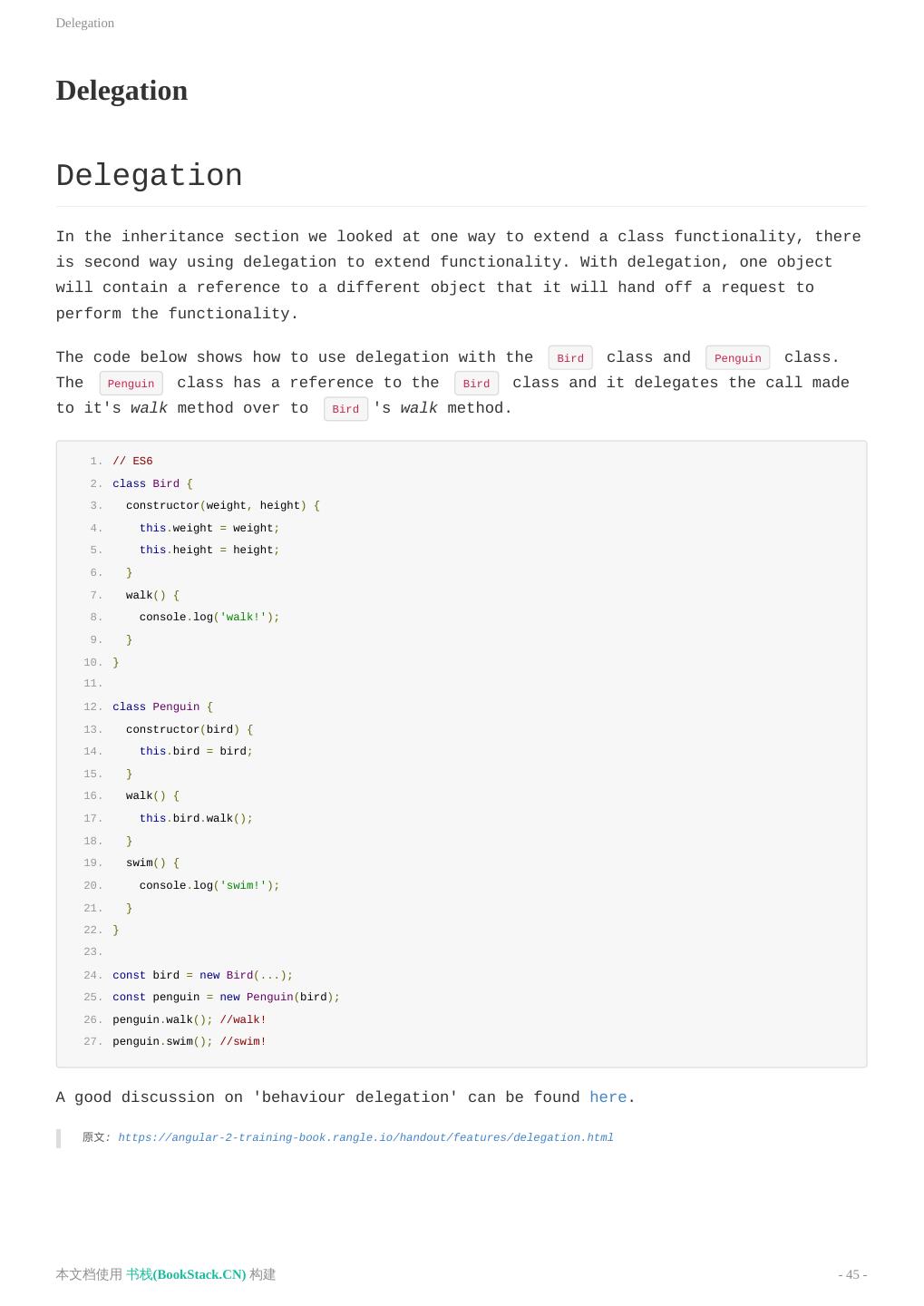Click the page number '- 45 -'
This screenshot has height=1306, width=924.
[852, 1274]
